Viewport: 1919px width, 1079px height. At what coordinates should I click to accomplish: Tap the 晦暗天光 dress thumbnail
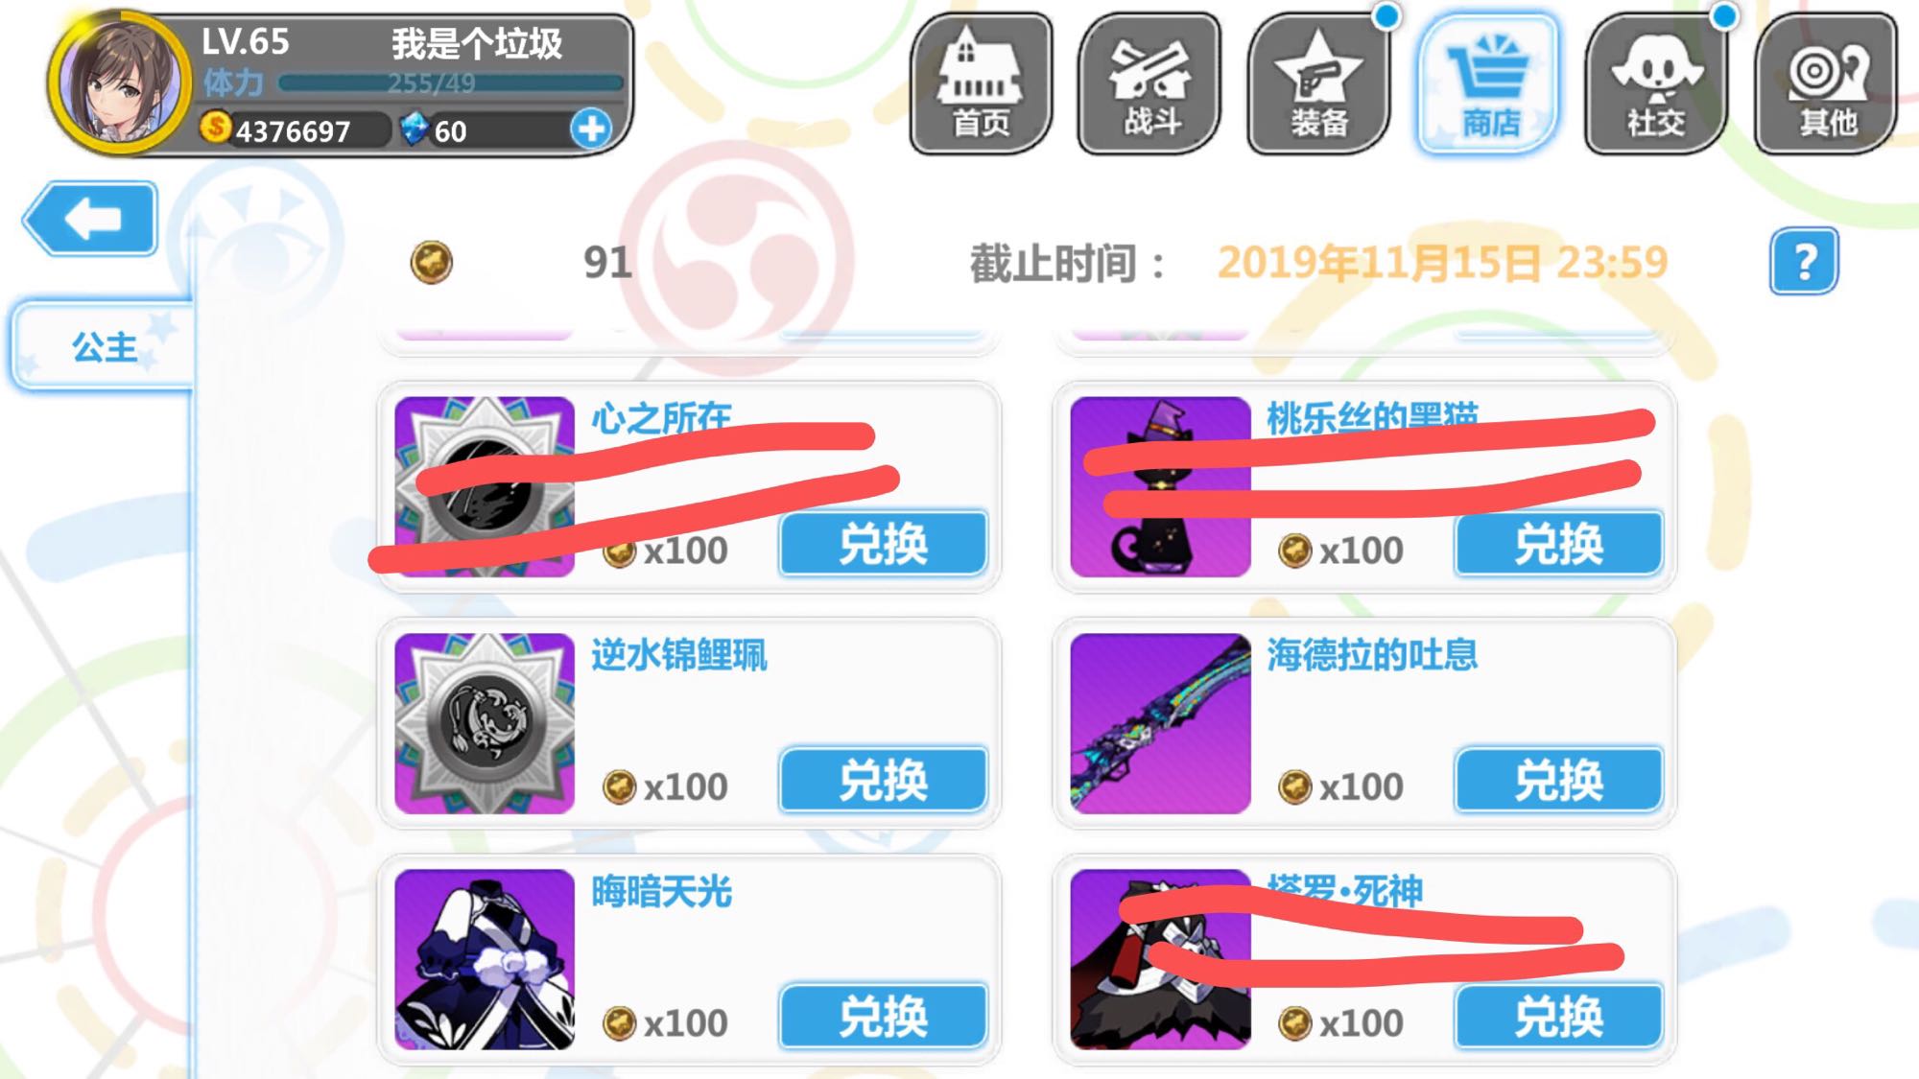pos(485,959)
